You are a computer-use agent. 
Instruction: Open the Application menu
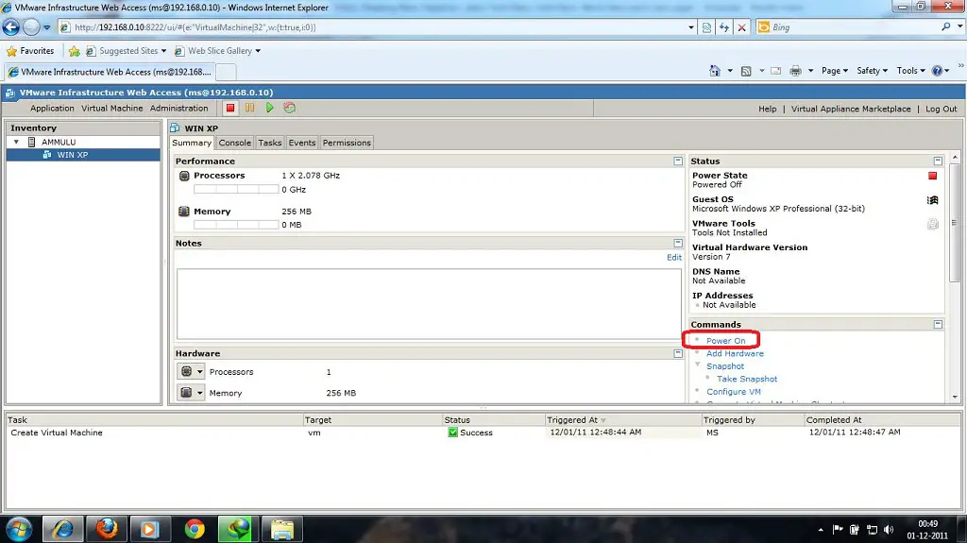(x=53, y=108)
